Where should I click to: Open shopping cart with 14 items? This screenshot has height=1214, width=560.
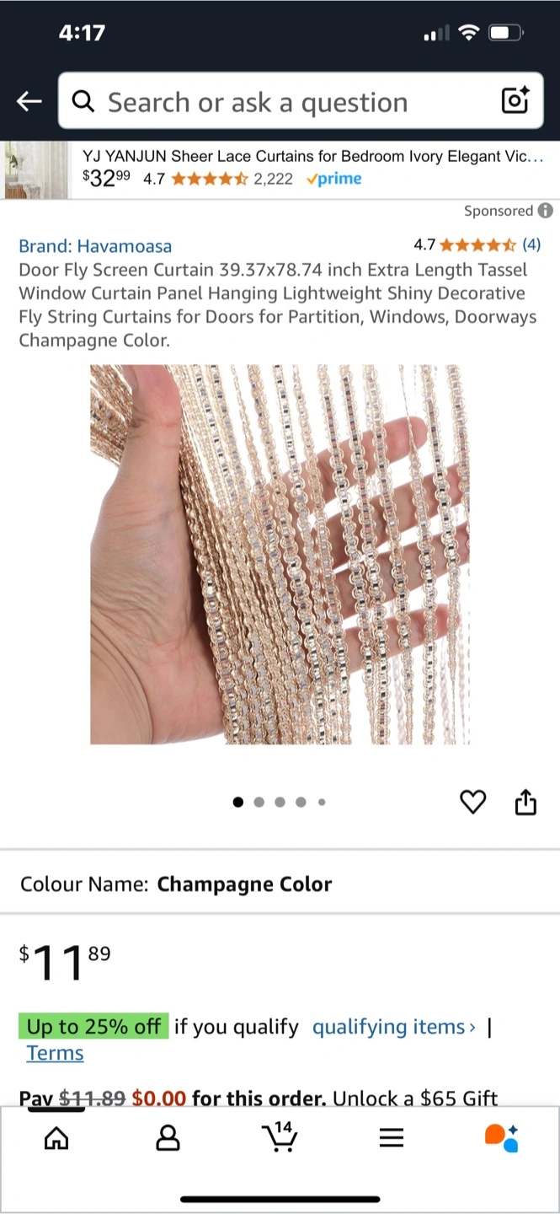pos(280,1136)
